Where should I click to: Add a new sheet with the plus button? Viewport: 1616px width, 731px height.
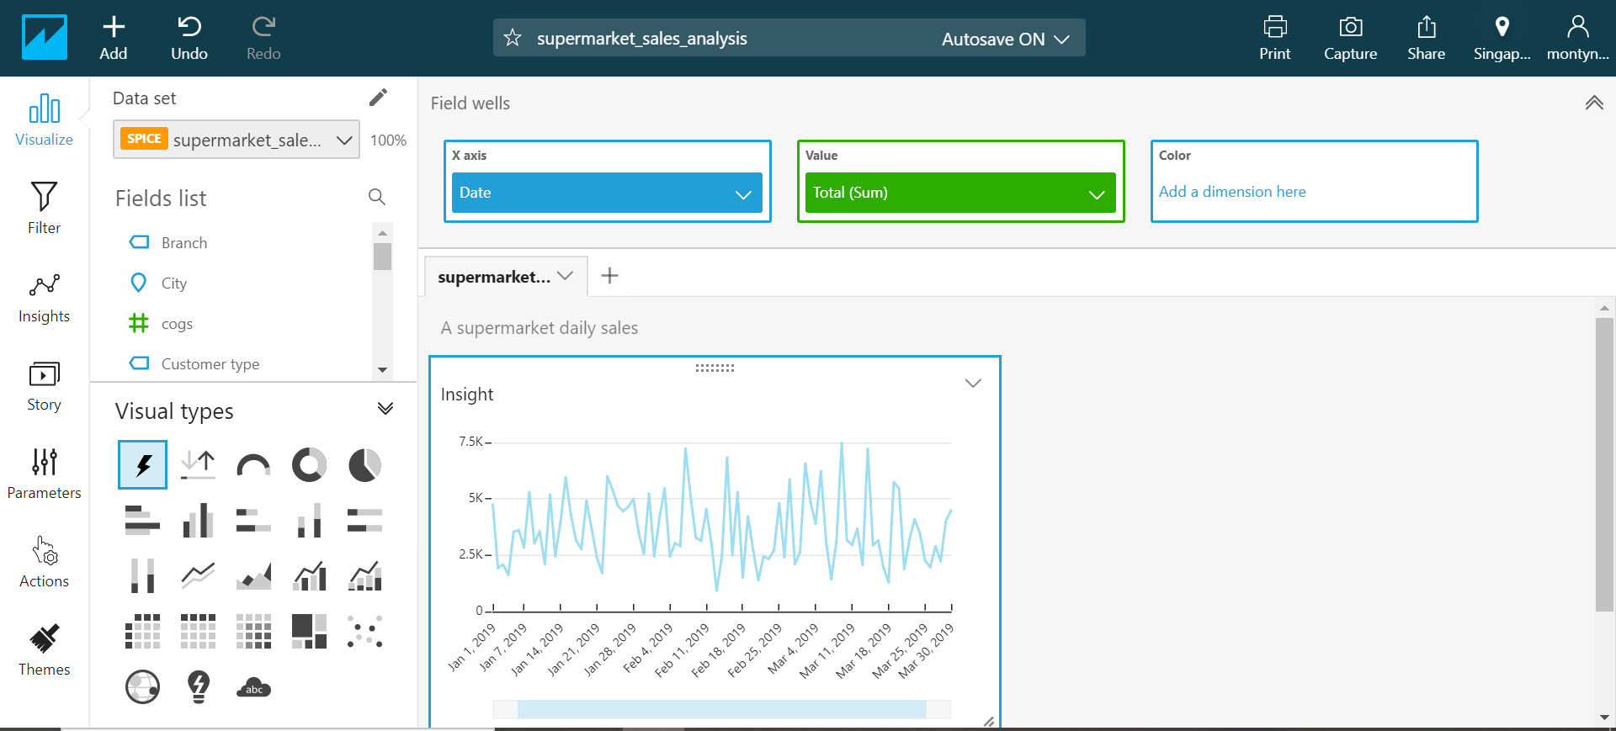tap(610, 275)
